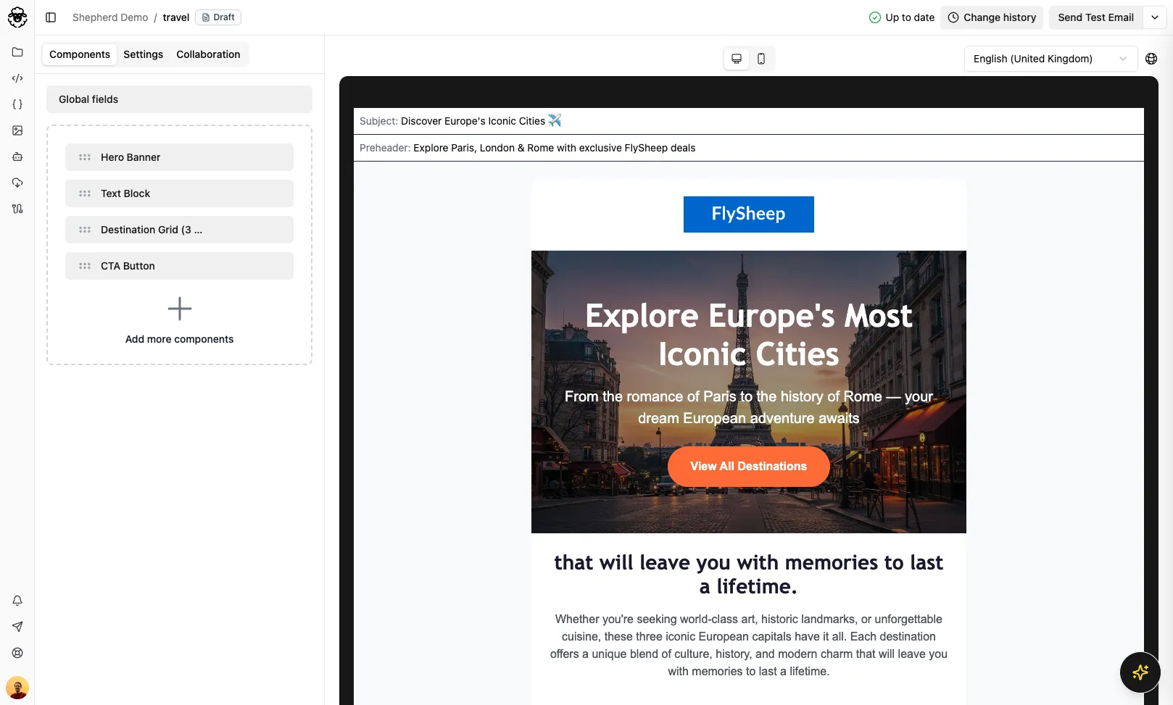Open help via the lifebuoy icon
The image size is (1173, 705).
[17, 653]
